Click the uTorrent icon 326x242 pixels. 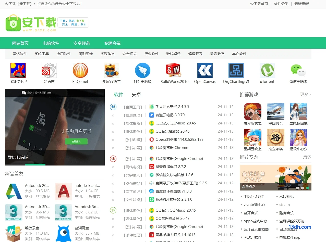[267, 70]
